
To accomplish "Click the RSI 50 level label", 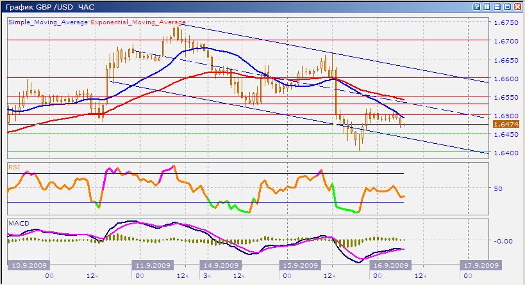I will [x=497, y=189].
